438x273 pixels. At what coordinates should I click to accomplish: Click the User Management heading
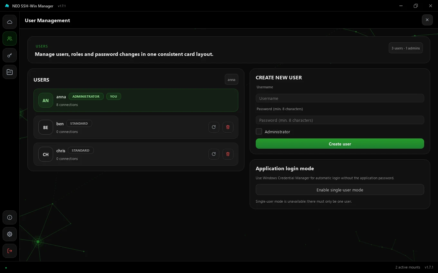(47, 20)
